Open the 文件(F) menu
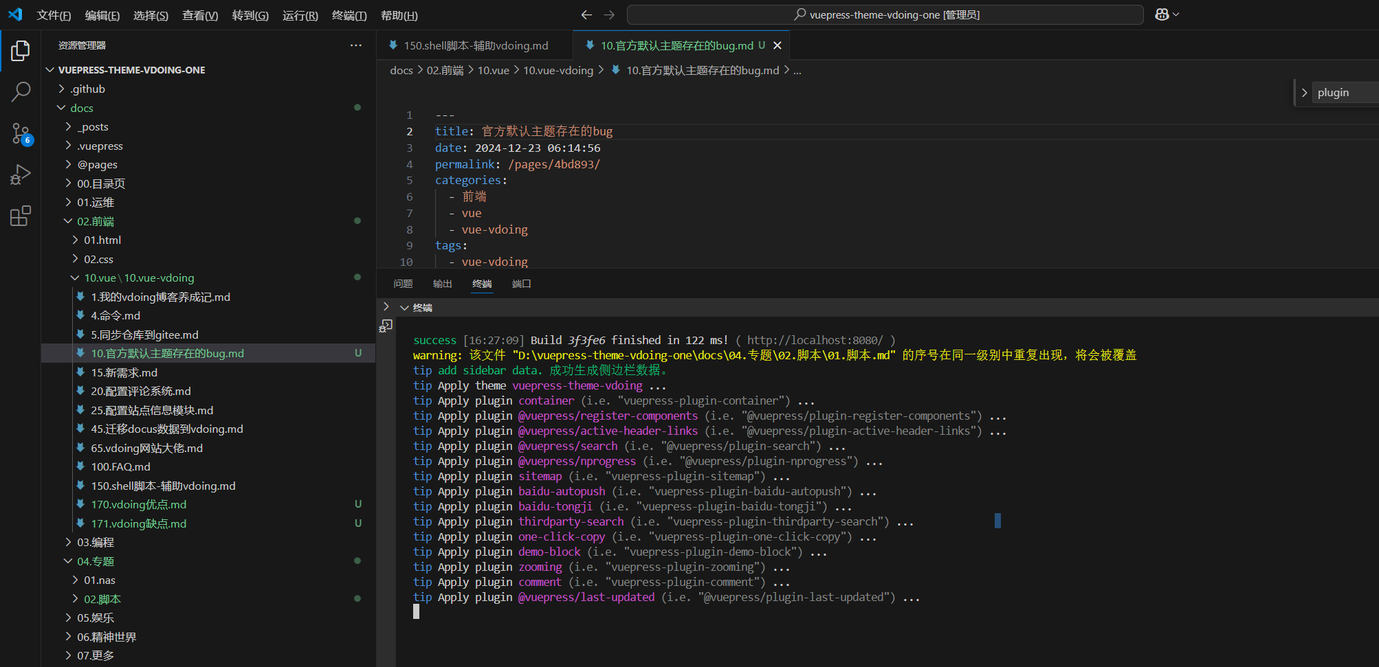The height and width of the screenshot is (667, 1379). click(54, 15)
